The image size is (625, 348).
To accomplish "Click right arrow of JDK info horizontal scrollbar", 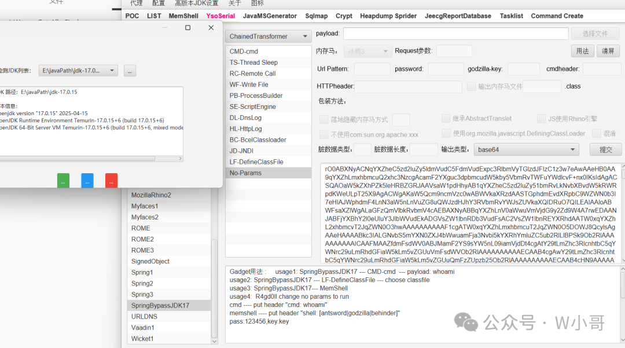I will (x=180, y=158).
